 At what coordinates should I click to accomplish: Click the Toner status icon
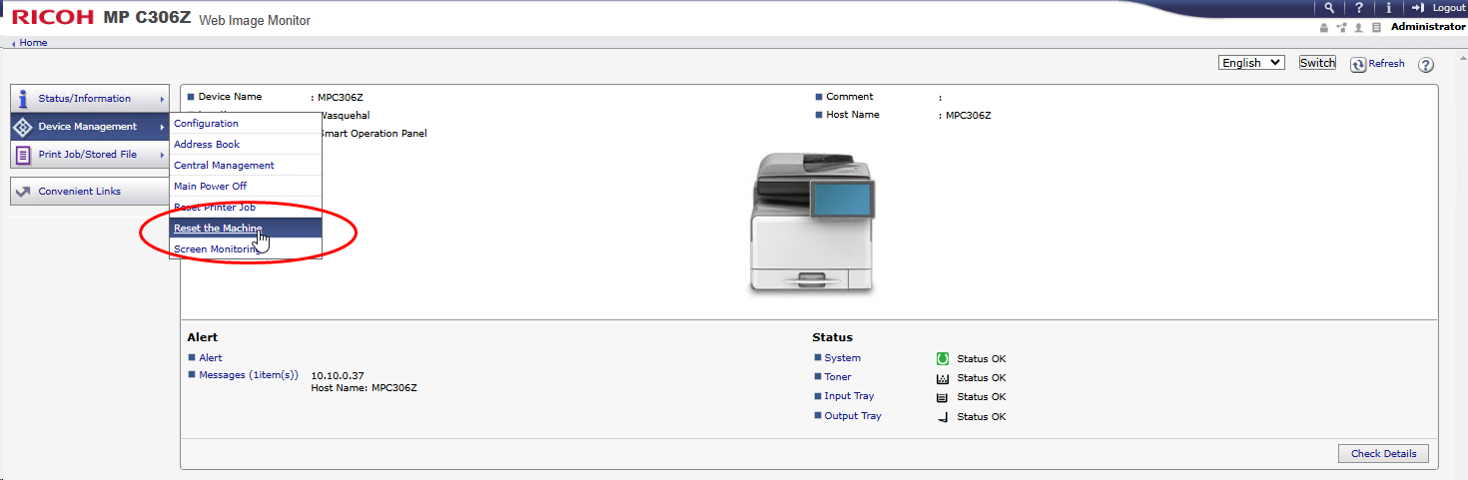pyautogui.click(x=942, y=378)
